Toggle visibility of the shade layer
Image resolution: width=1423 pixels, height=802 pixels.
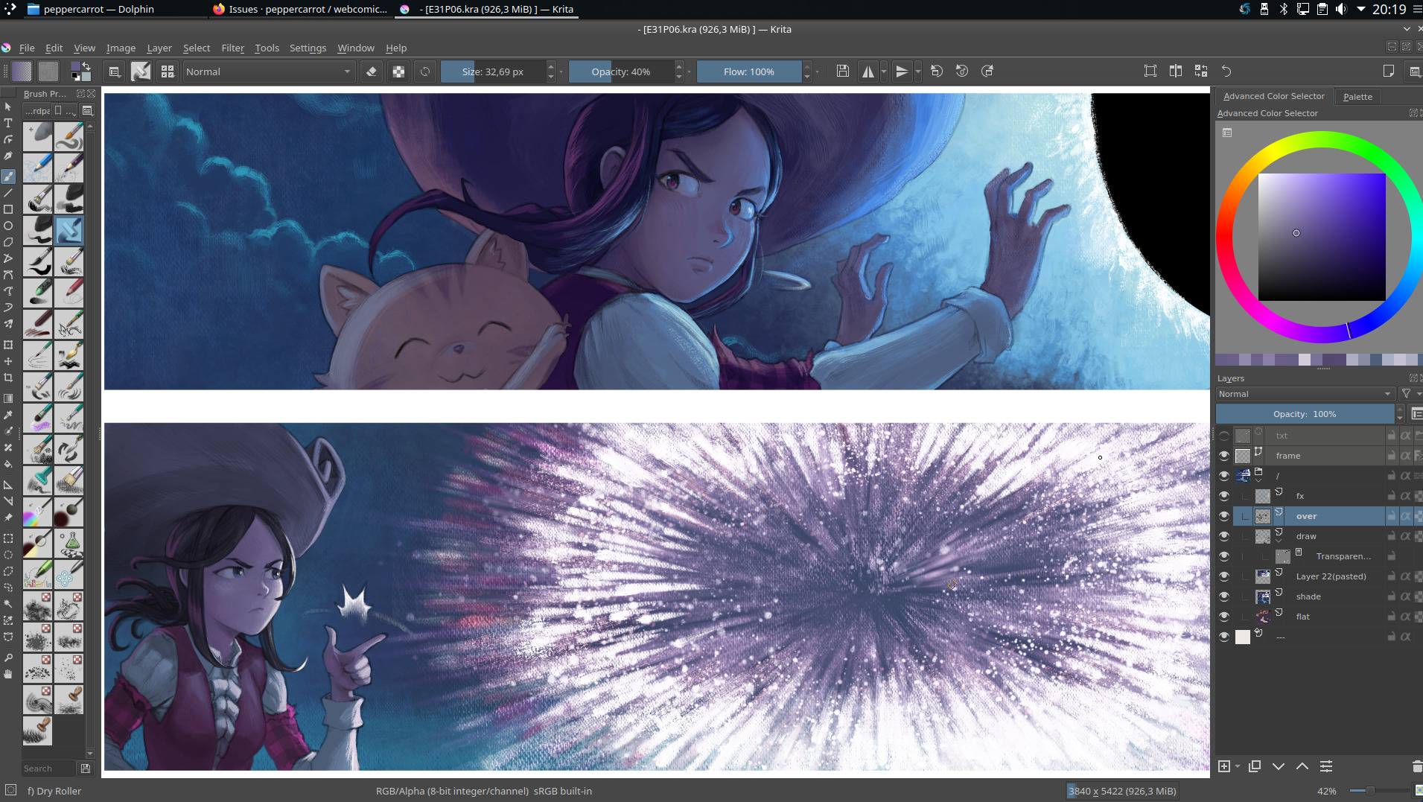tap(1224, 596)
